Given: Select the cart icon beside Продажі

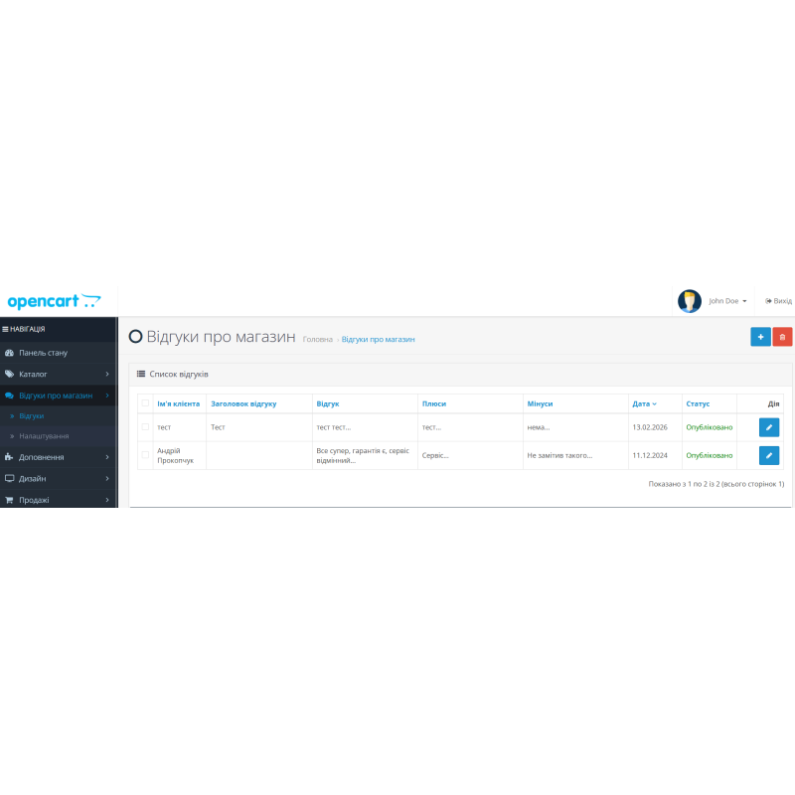Looking at the screenshot, I should [x=9, y=499].
